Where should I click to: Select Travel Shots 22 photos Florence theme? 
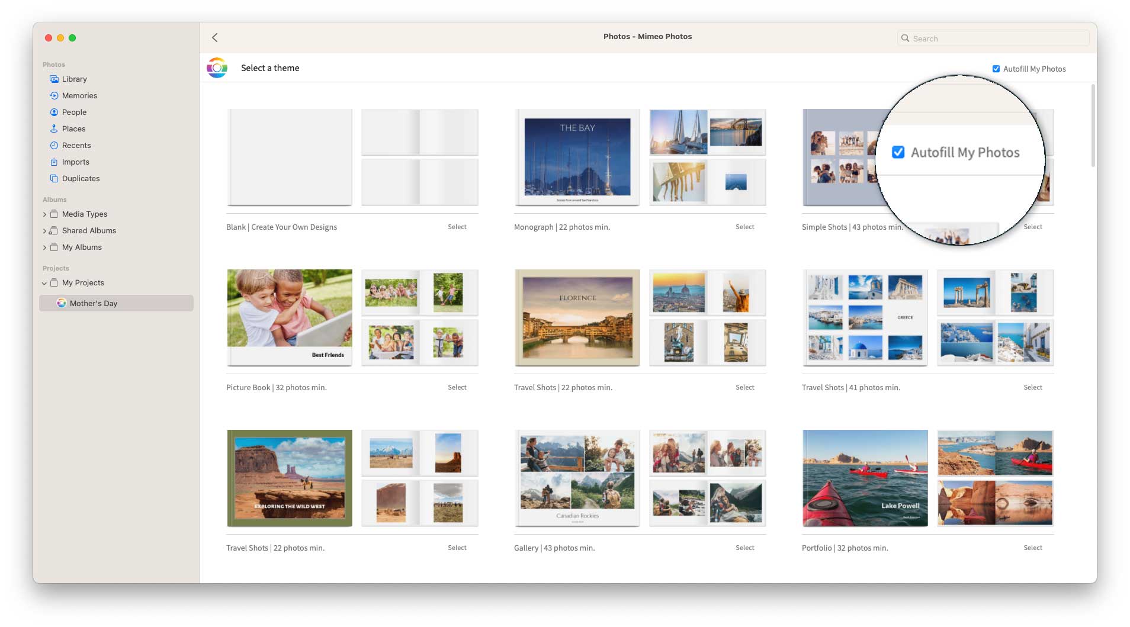[x=745, y=387]
